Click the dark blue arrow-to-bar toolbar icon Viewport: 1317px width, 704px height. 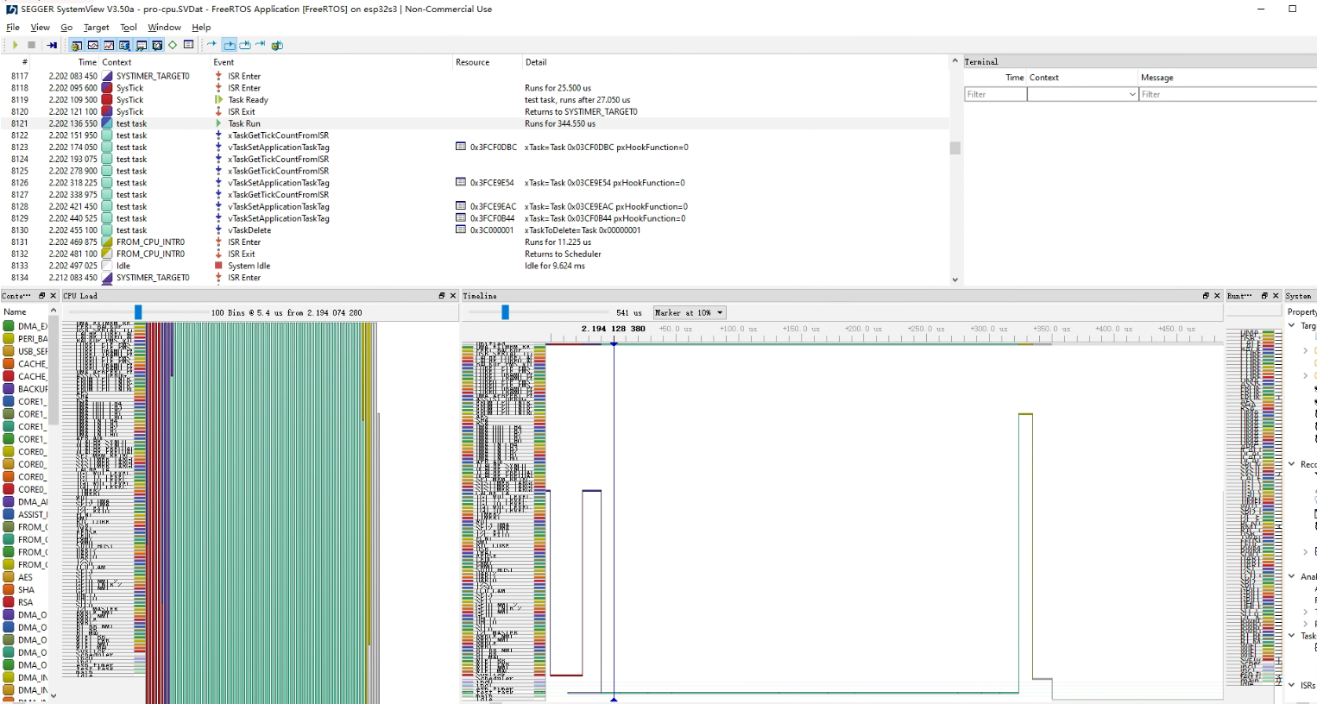[x=52, y=45]
